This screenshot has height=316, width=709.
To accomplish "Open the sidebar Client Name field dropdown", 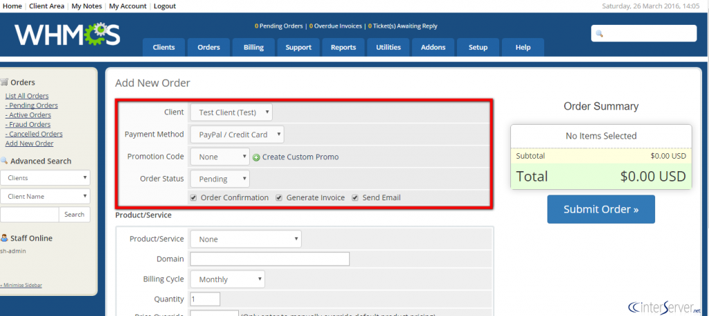I will click(45, 197).
